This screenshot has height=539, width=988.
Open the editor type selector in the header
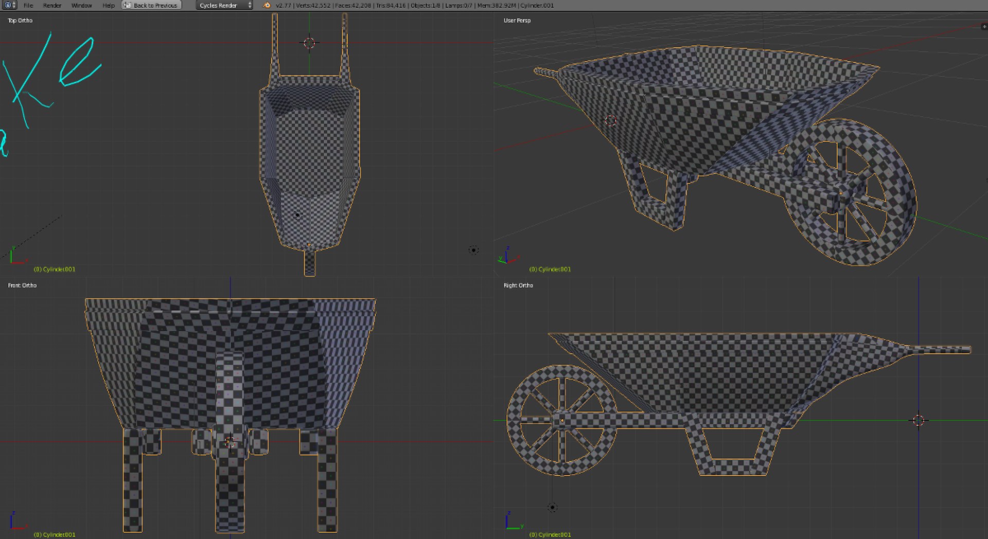tap(9, 5)
